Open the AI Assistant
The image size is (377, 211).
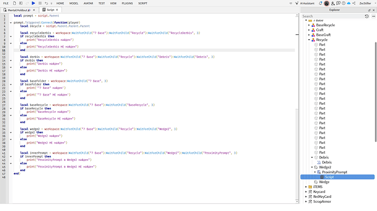305,3
